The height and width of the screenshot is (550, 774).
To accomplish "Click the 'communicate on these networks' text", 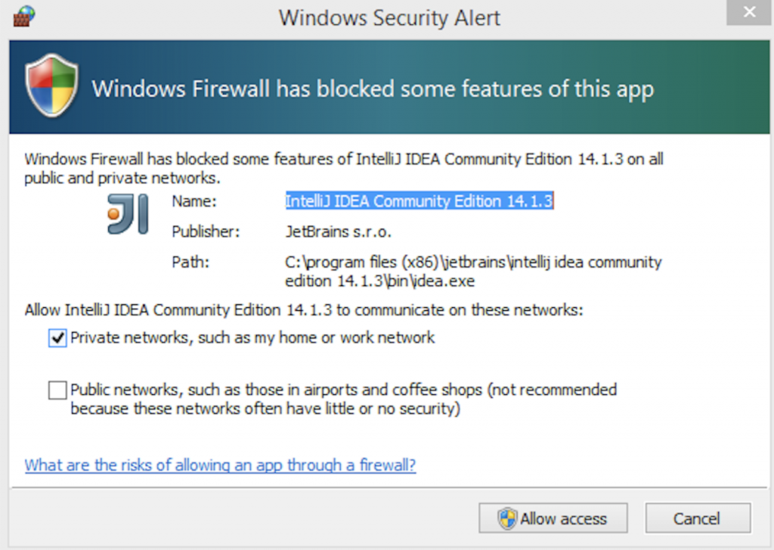I will coord(469,310).
